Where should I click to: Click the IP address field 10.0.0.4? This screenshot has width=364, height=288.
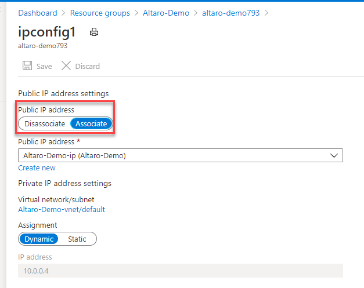click(181, 271)
